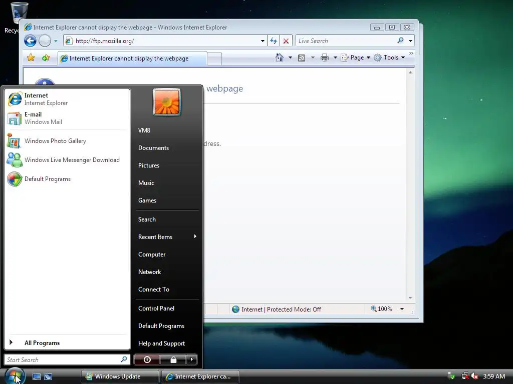
Task: Click the user account flower picture
Action: pyautogui.click(x=167, y=102)
